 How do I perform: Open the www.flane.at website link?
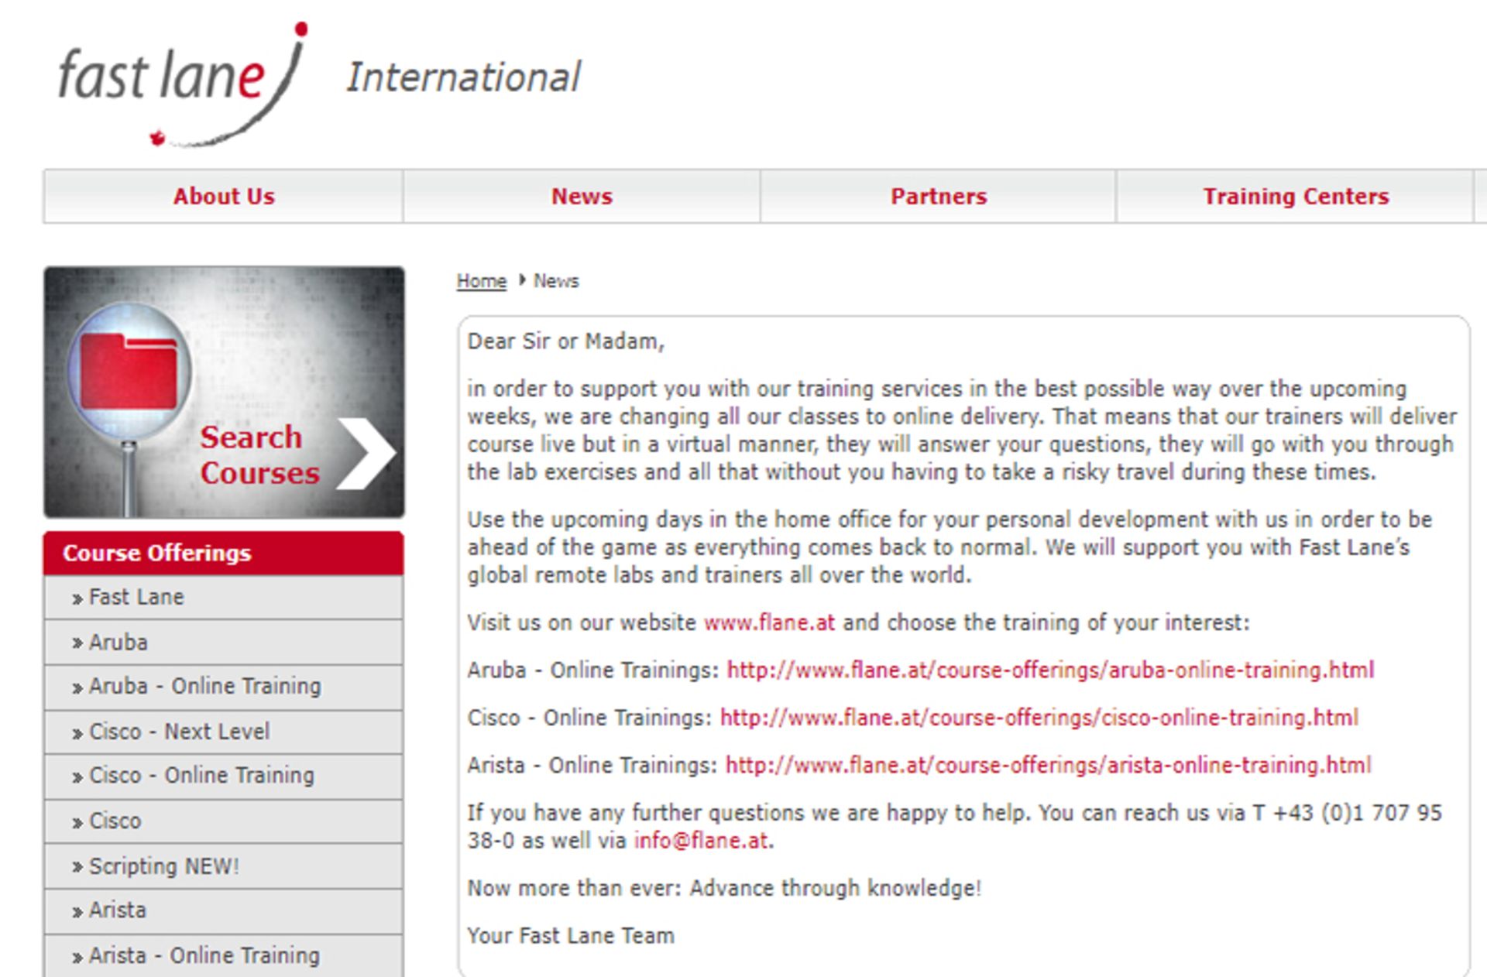(769, 622)
